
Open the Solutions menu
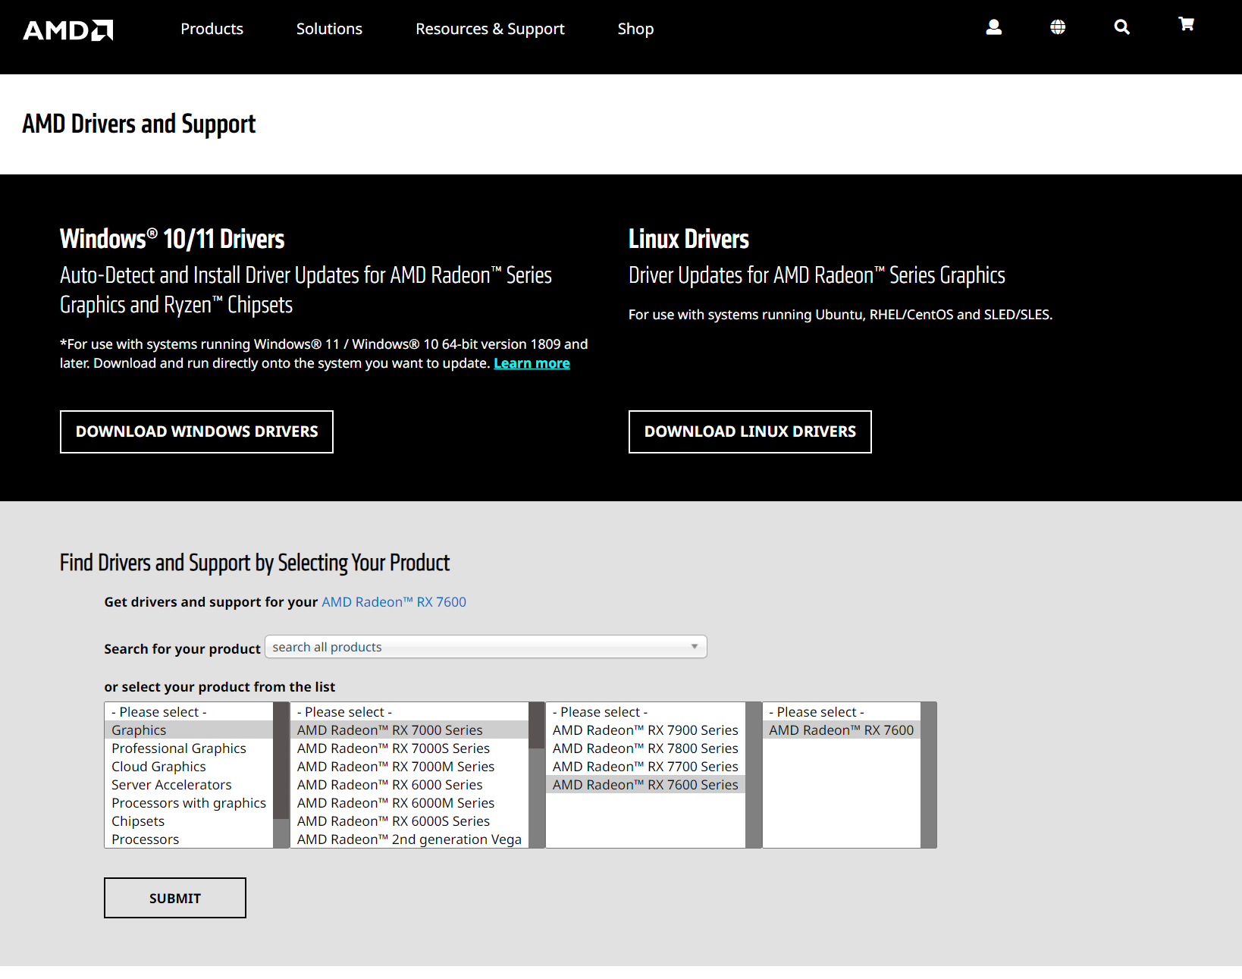coord(329,29)
